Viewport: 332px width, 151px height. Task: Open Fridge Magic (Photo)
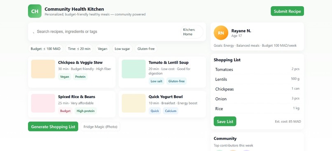coord(101,127)
